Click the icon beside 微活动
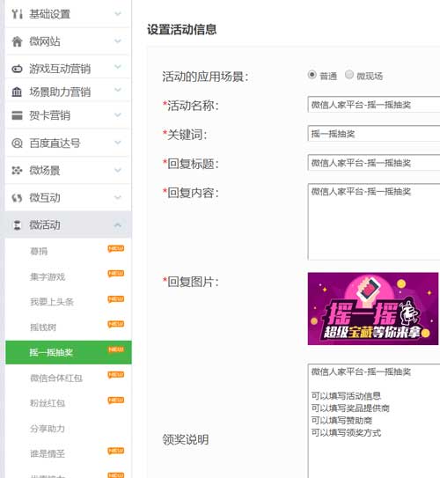Viewport: 440px width, 478px height. (17, 225)
